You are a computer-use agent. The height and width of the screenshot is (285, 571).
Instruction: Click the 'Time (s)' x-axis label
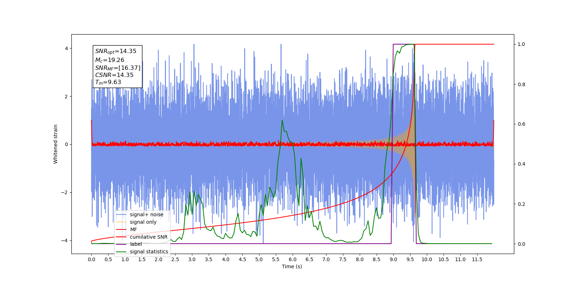(292, 266)
